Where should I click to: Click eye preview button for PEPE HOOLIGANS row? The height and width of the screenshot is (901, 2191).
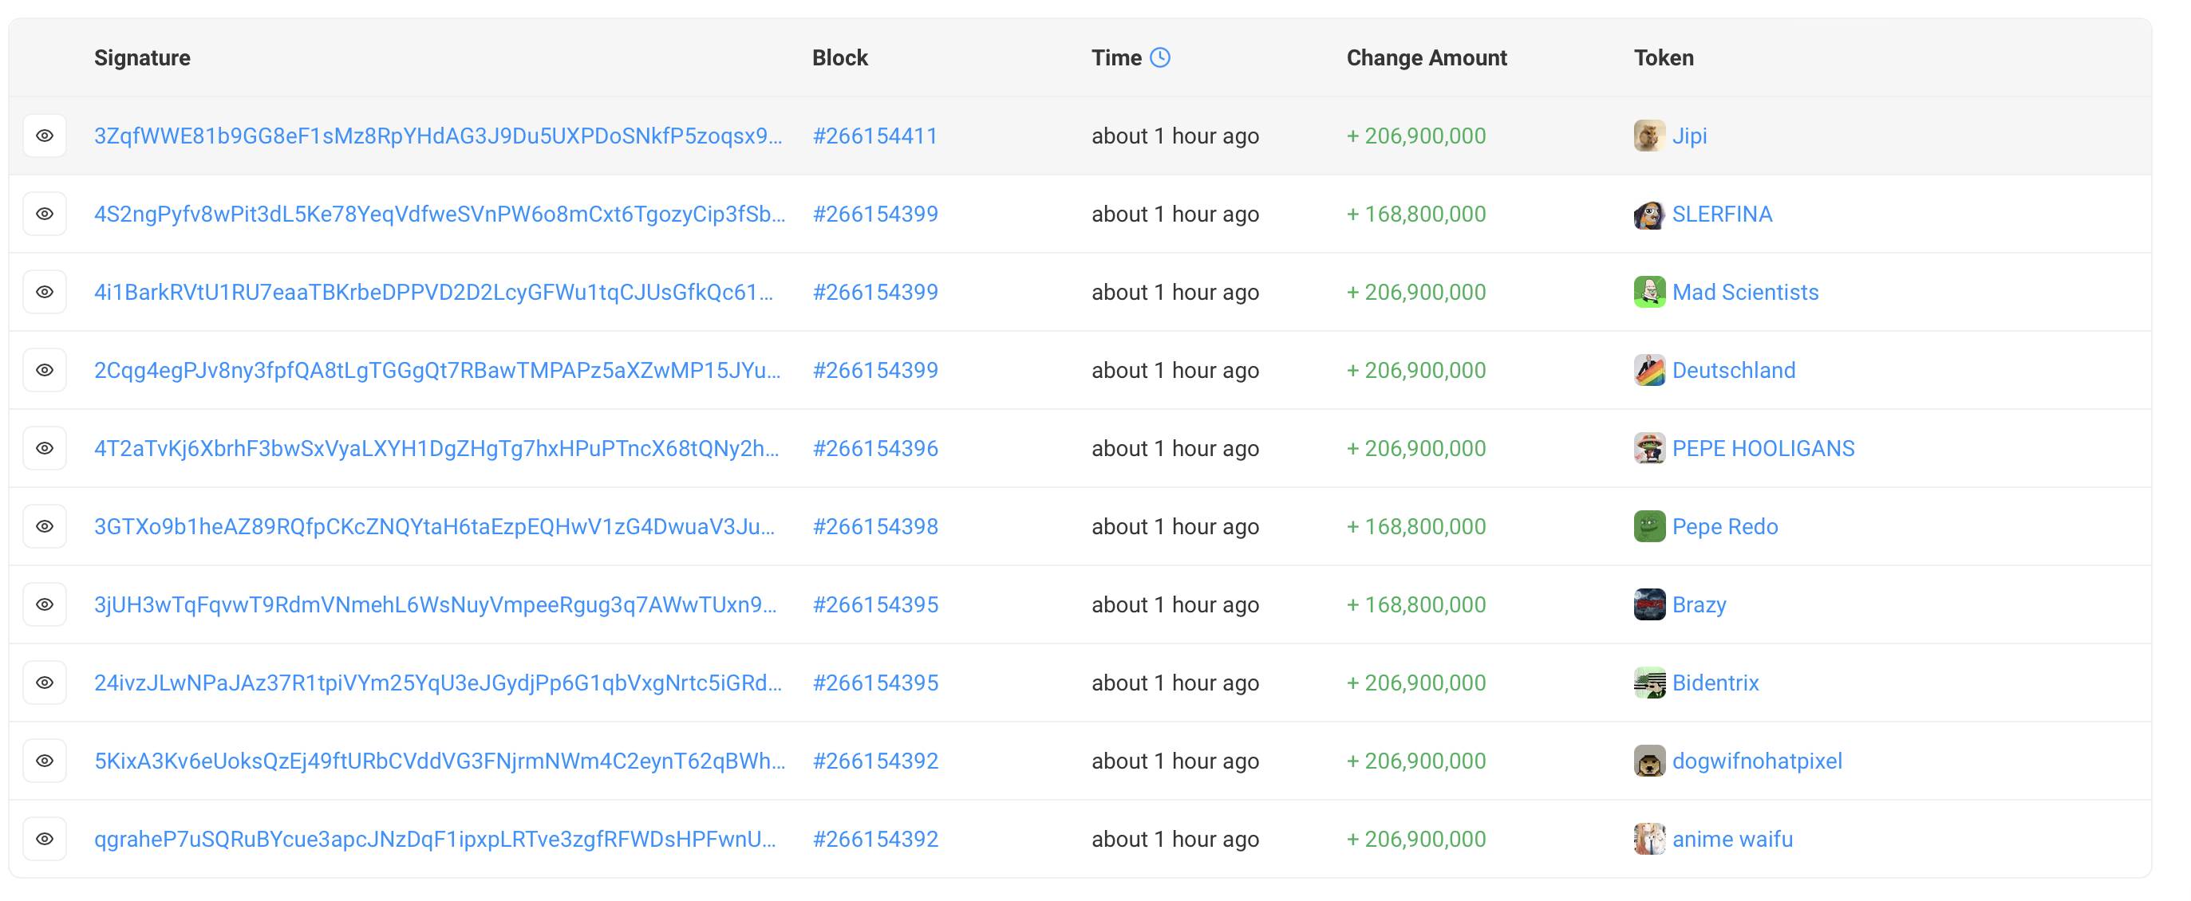point(45,449)
